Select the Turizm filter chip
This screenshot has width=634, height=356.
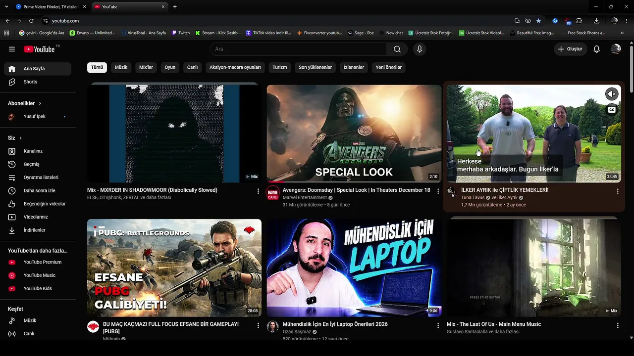280,67
